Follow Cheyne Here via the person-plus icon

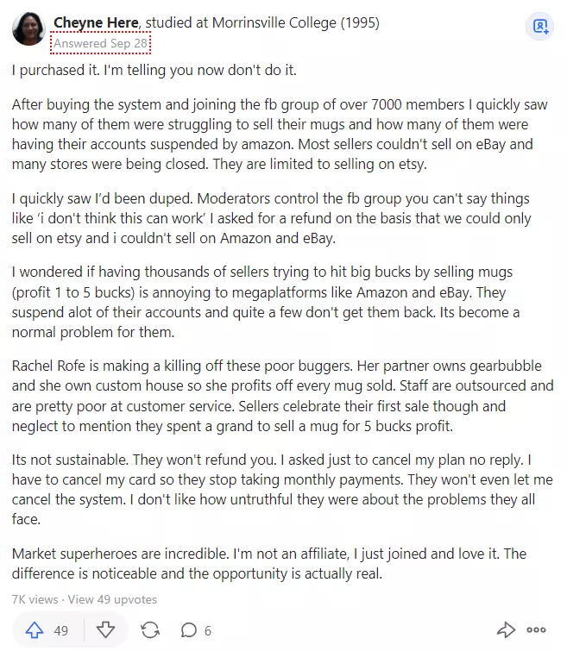pos(540,27)
